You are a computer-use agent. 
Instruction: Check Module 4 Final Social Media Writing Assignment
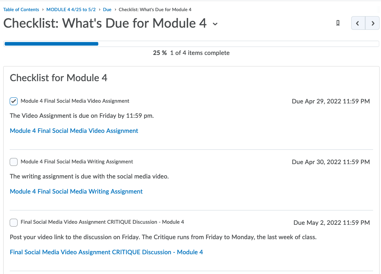pos(14,162)
